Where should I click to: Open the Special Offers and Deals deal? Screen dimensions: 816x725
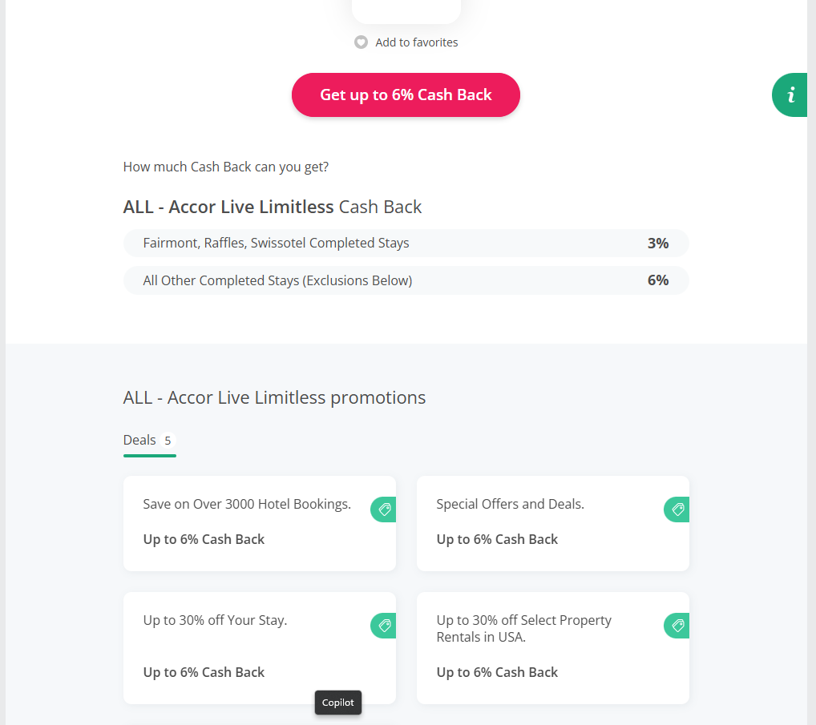click(510, 505)
